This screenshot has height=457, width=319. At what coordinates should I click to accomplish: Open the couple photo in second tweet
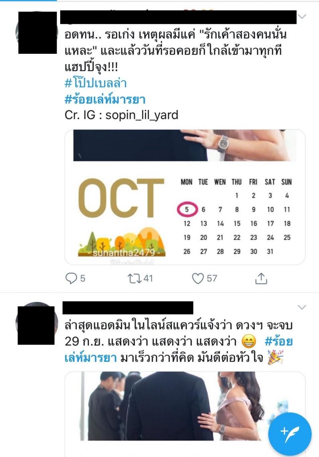(185, 414)
